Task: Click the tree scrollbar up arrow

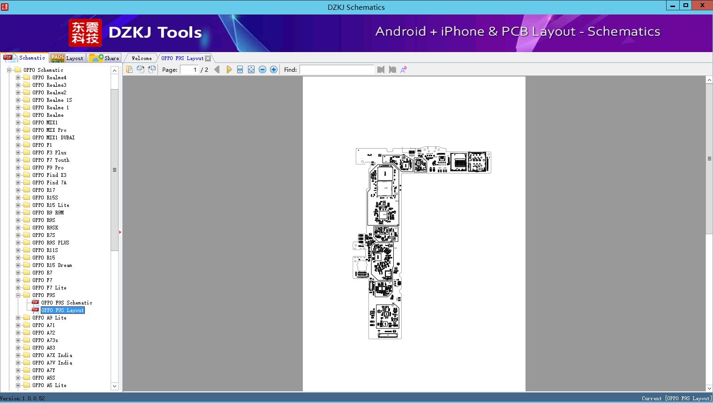Action: point(114,70)
